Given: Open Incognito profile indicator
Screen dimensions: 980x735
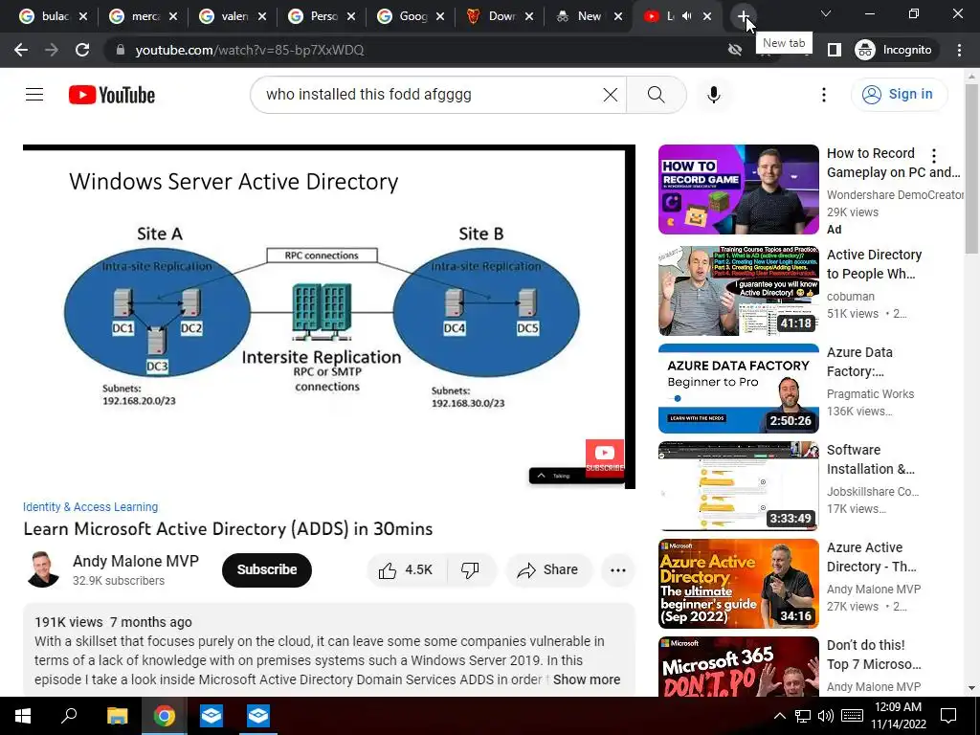Looking at the screenshot, I should click(895, 50).
